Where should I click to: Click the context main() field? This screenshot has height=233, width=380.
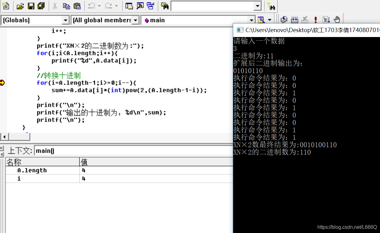tap(133, 151)
